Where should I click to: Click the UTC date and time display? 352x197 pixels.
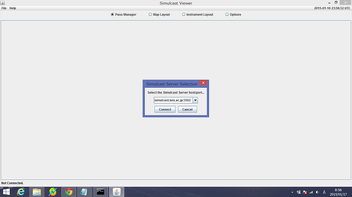[x=332, y=8]
